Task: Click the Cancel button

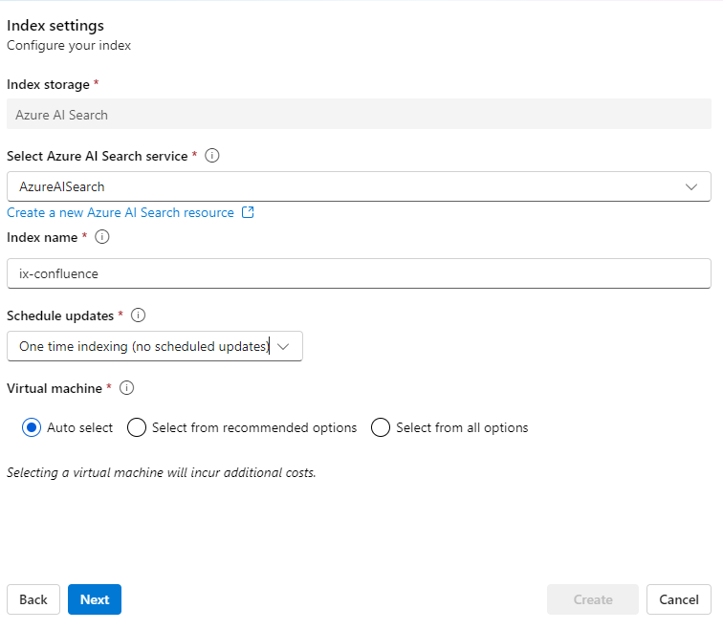Action: [x=679, y=599]
